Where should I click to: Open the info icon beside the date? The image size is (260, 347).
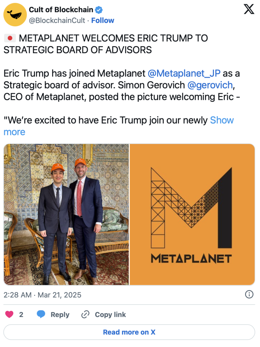pyautogui.click(x=249, y=294)
